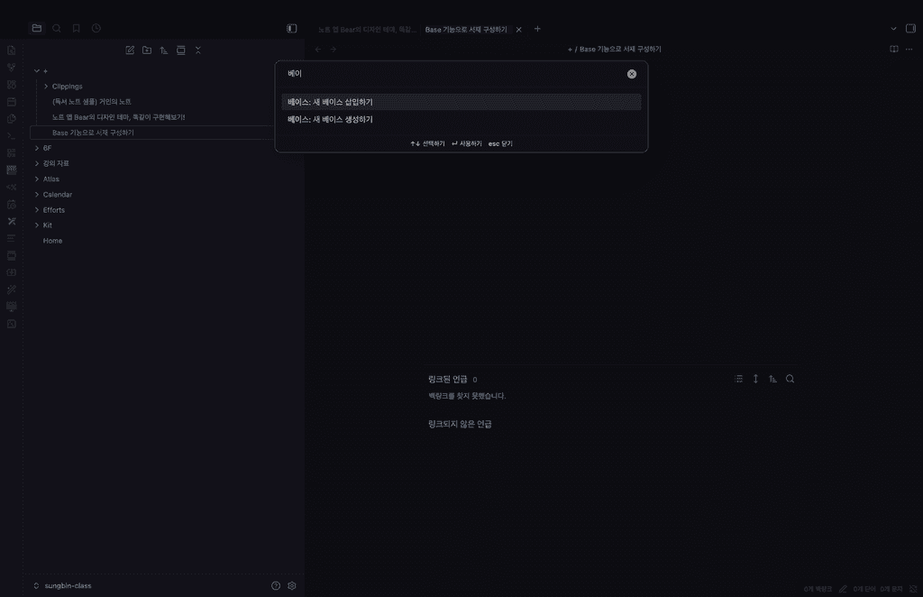Viewport: 923px width, 597px height.
Task: Open the command palette terminal ribbon icon
Action: click(x=11, y=135)
